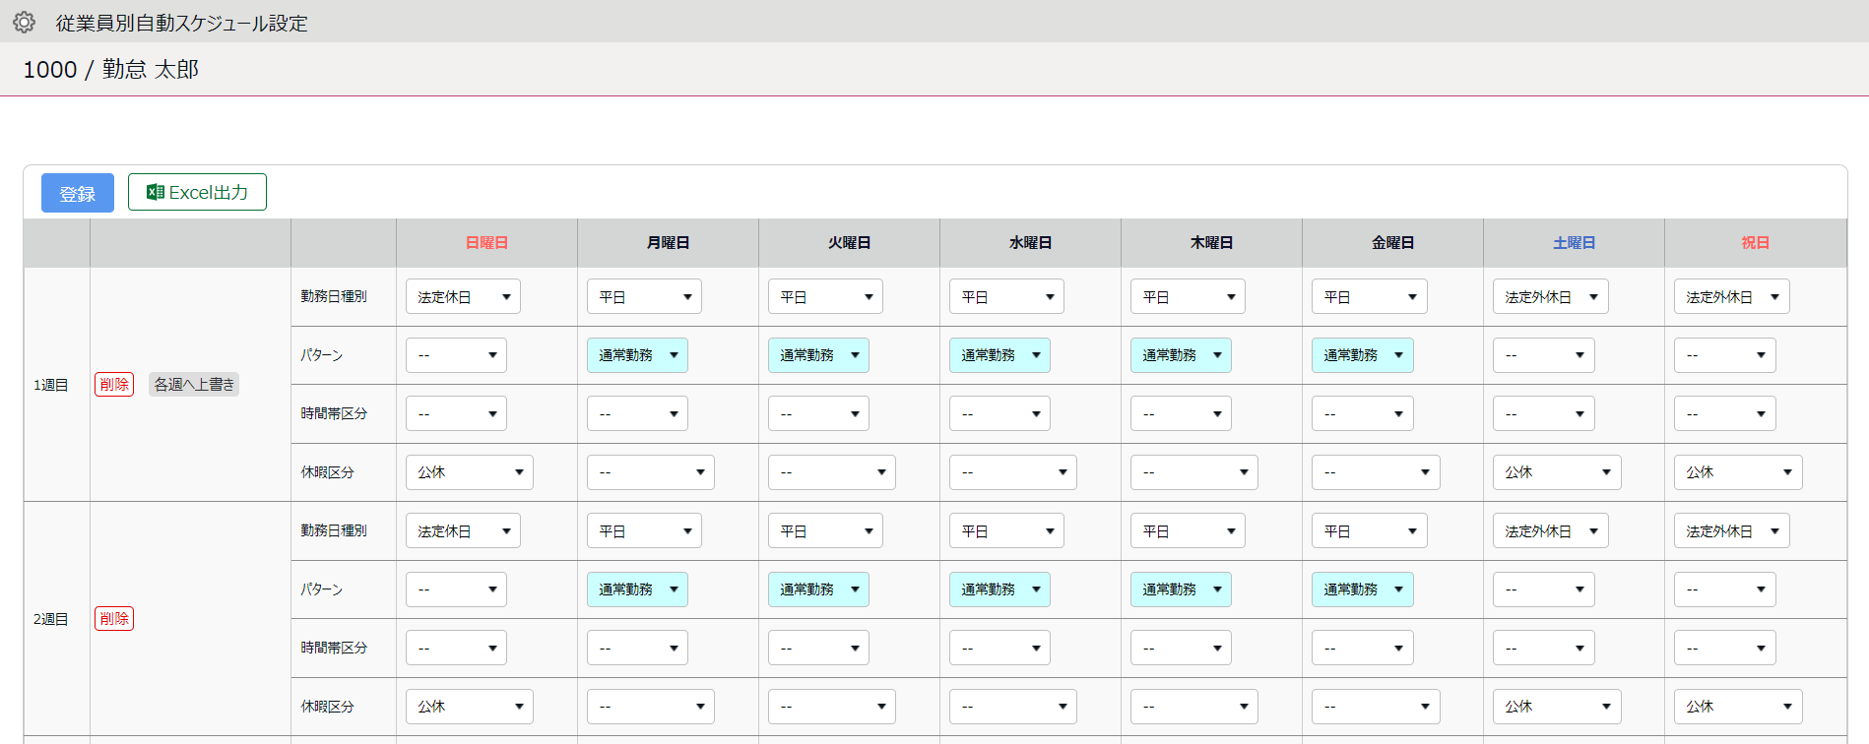Image resolution: width=1869 pixels, height=744 pixels.
Task: Open week 2 Saturday パターン dropdown
Action: pos(1543,589)
